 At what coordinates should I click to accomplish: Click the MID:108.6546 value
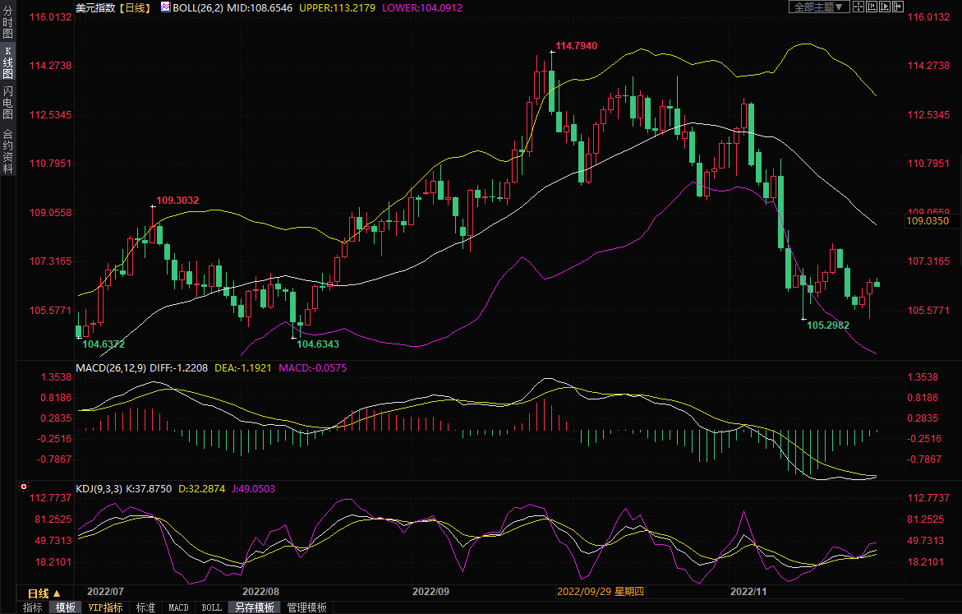[260, 8]
